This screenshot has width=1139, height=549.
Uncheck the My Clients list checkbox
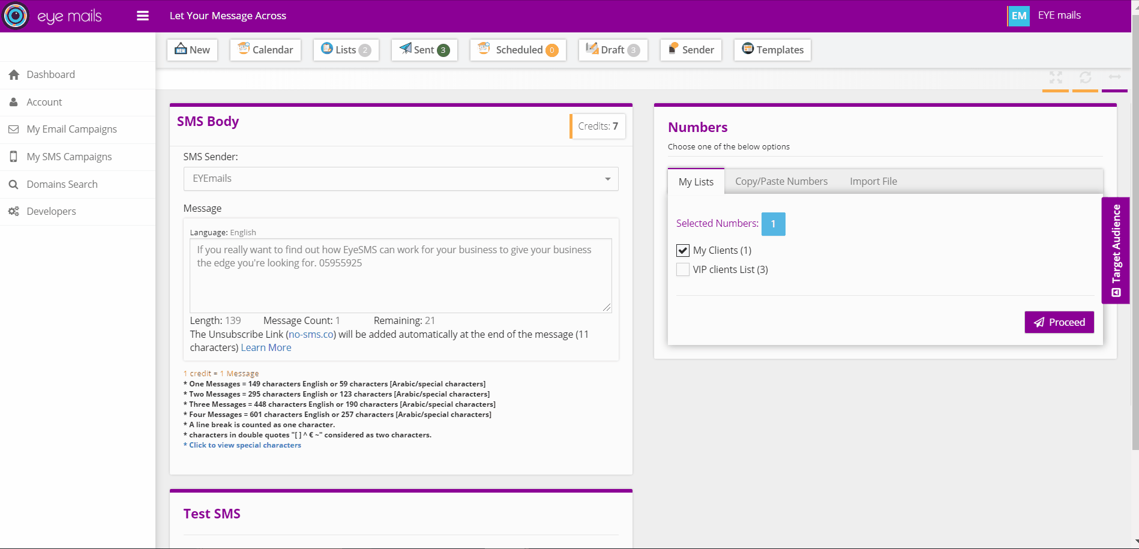click(x=683, y=251)
